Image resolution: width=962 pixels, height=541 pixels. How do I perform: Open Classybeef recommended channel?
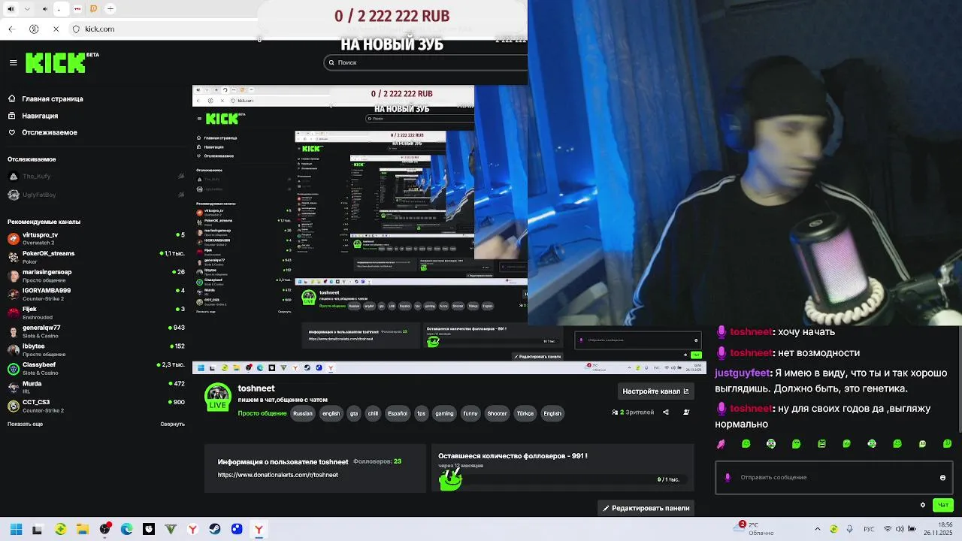[x=95, y=367]
